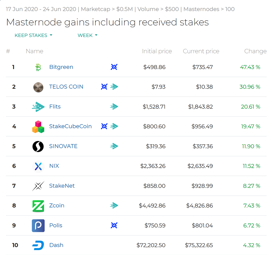Click the Zcoin green Z logo

pos(38,206)
